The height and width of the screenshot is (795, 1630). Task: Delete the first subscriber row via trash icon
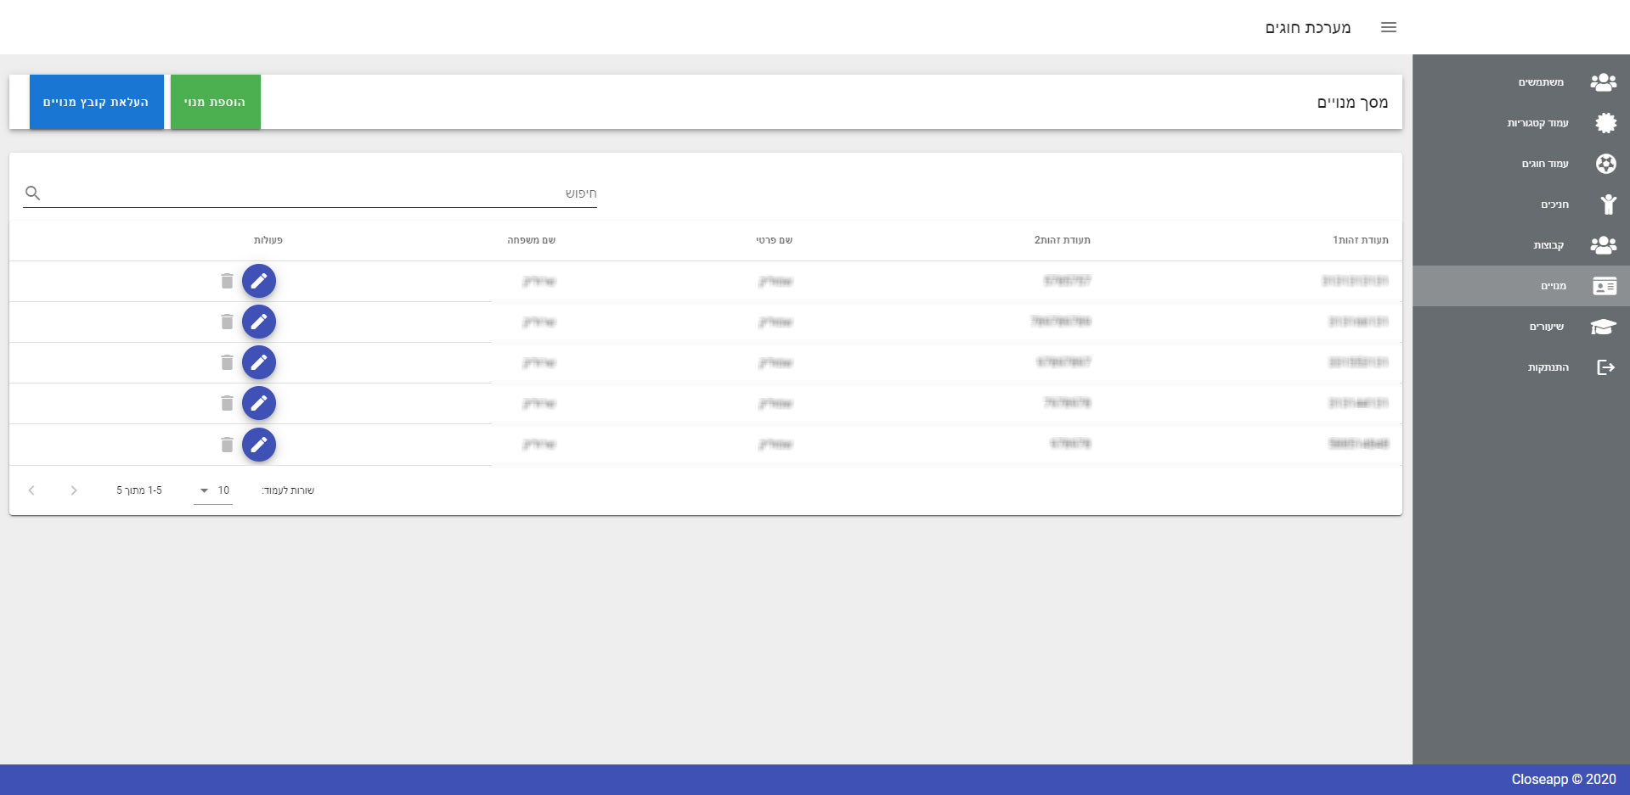pos(227,281)
